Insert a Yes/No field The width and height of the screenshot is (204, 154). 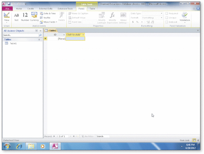(x=45, y=18)
